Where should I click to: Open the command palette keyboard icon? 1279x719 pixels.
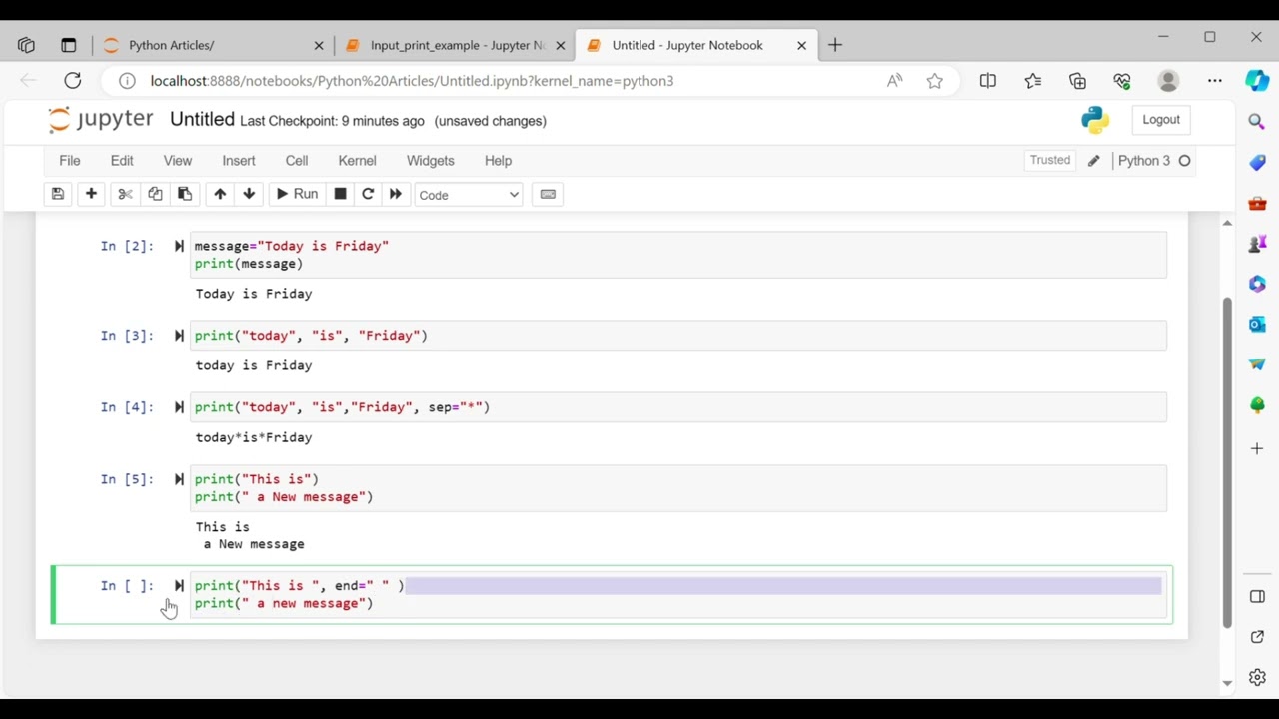pyautogui.click(x=548, y=195)
